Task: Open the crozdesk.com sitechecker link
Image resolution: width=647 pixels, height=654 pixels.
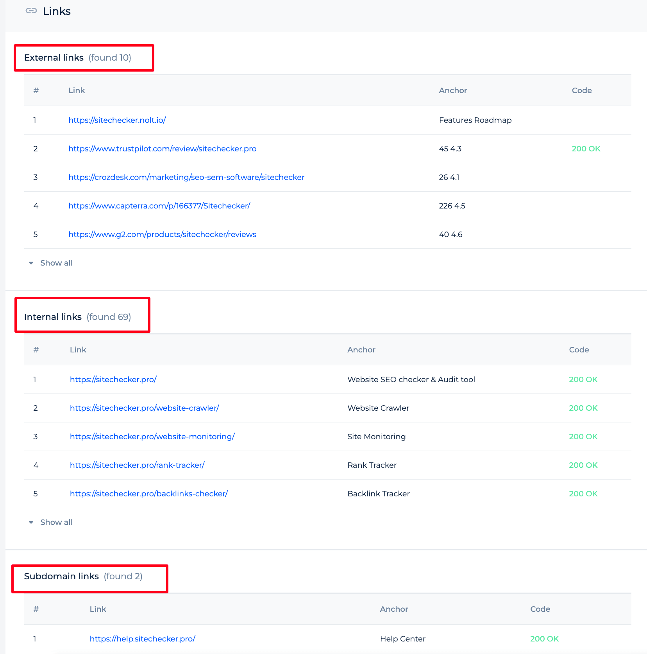Action: pos(186,177)
